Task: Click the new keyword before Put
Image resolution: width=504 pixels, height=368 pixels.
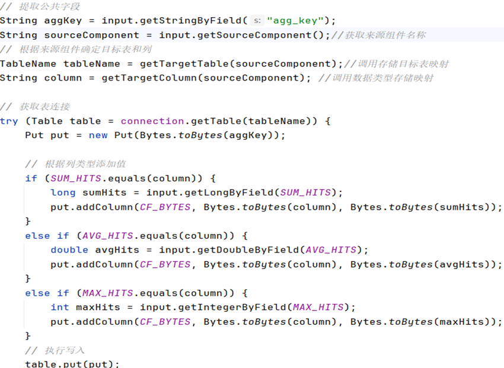Action: 98,135
